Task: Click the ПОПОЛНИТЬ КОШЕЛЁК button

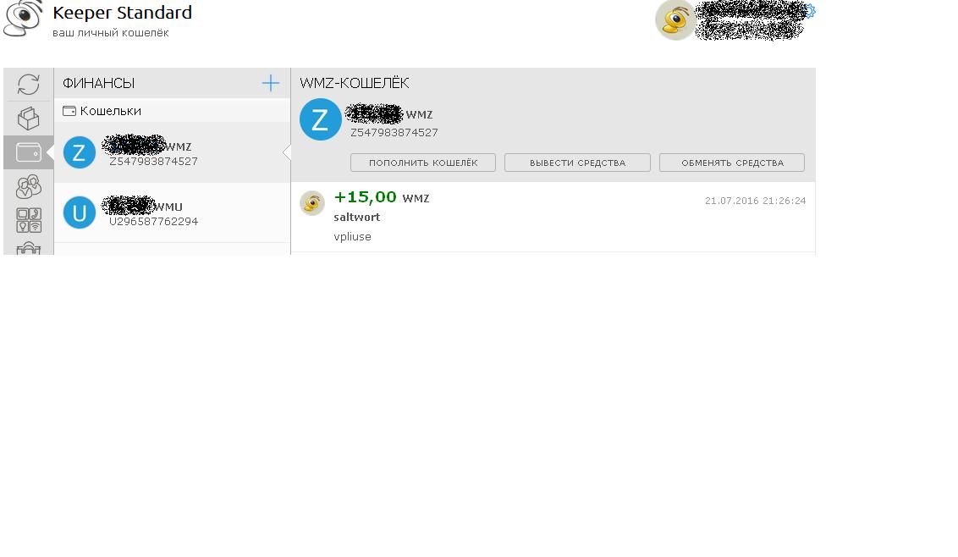Action: pyautogui.click(x=423, y=163)
